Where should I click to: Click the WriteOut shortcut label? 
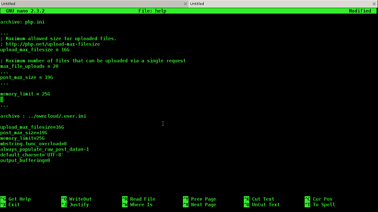pyautogui.click(x=81, y=199)
